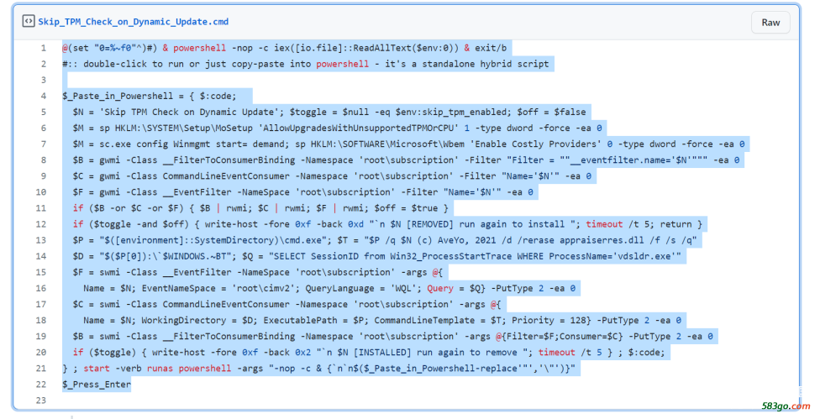Click the Raw button
Image resolution: width=815 pixels, height=419 pixels.
pos(770,23)
